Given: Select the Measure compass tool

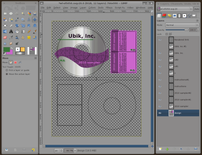Looking at the screenshot, I should [29, 20].
